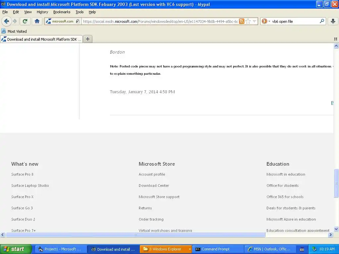Open the Returns link

point(145,208)
